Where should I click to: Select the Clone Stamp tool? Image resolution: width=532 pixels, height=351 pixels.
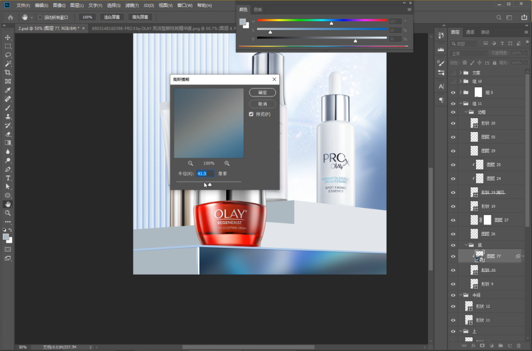pos(8,117)
